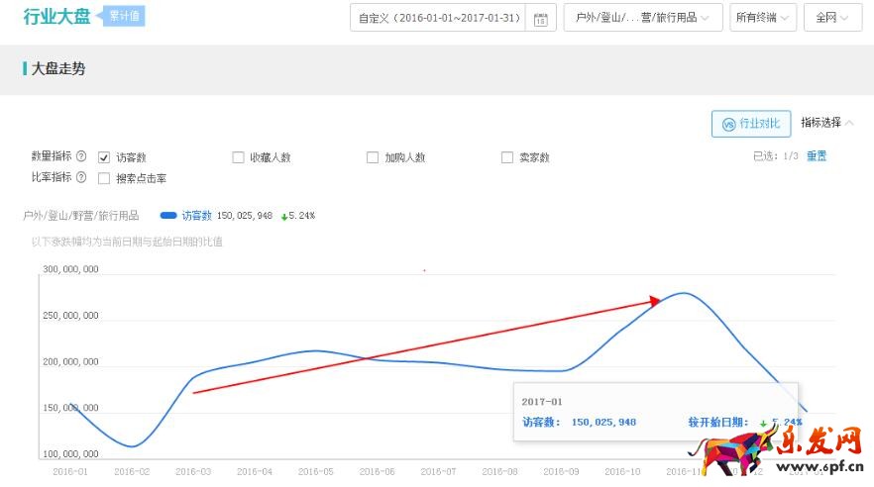The image size is (874, 487).
Task: Click the 200,000,000 y-axis label
Action: pyautogui.click(x=70, y=361)
